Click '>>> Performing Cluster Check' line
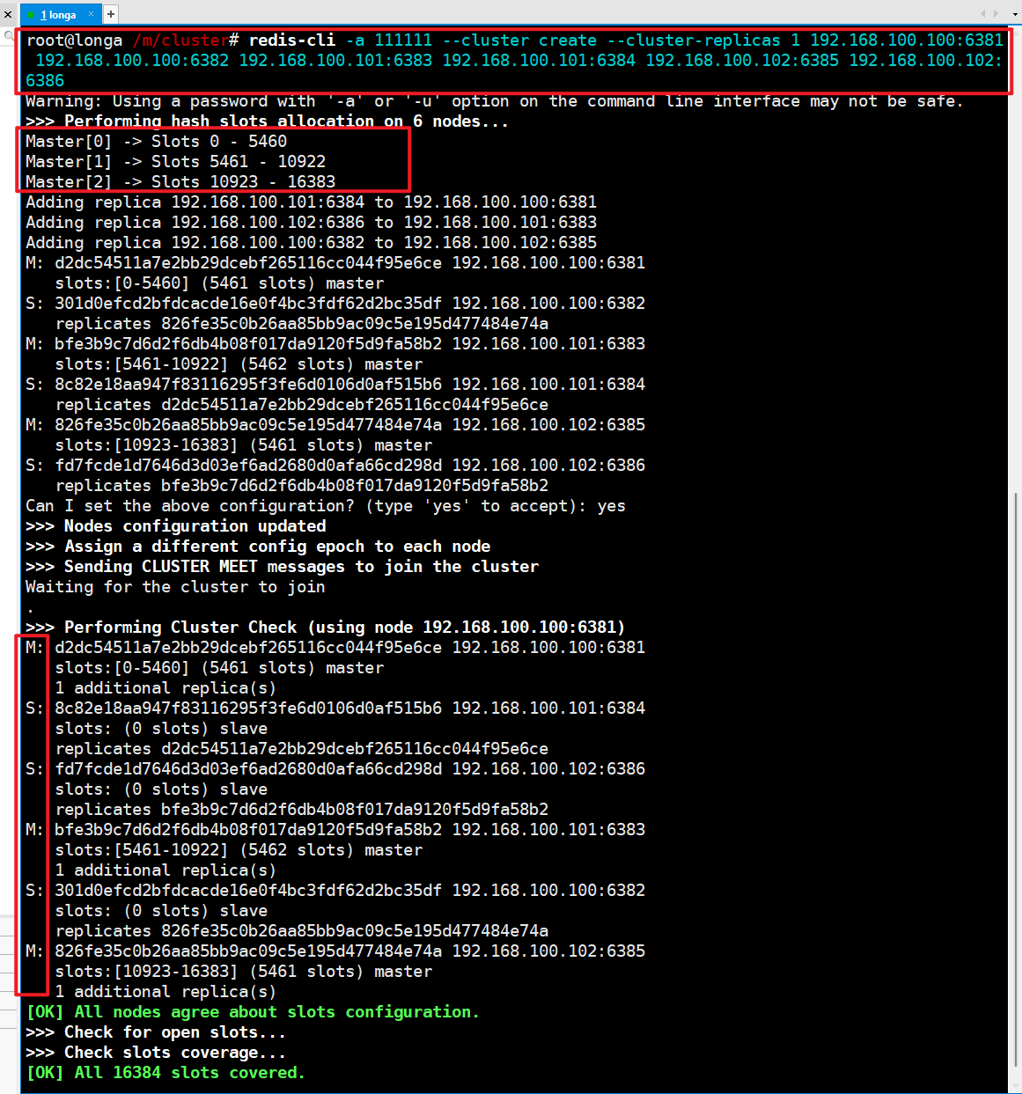The width and height of the screenshot is (1022, 1094). 325,628
